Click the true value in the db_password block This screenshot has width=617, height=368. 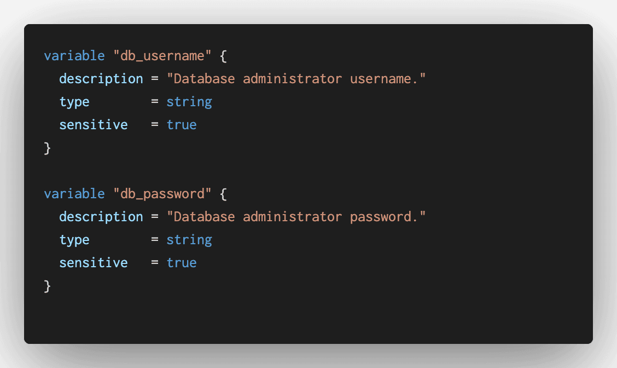click(182, 263)
